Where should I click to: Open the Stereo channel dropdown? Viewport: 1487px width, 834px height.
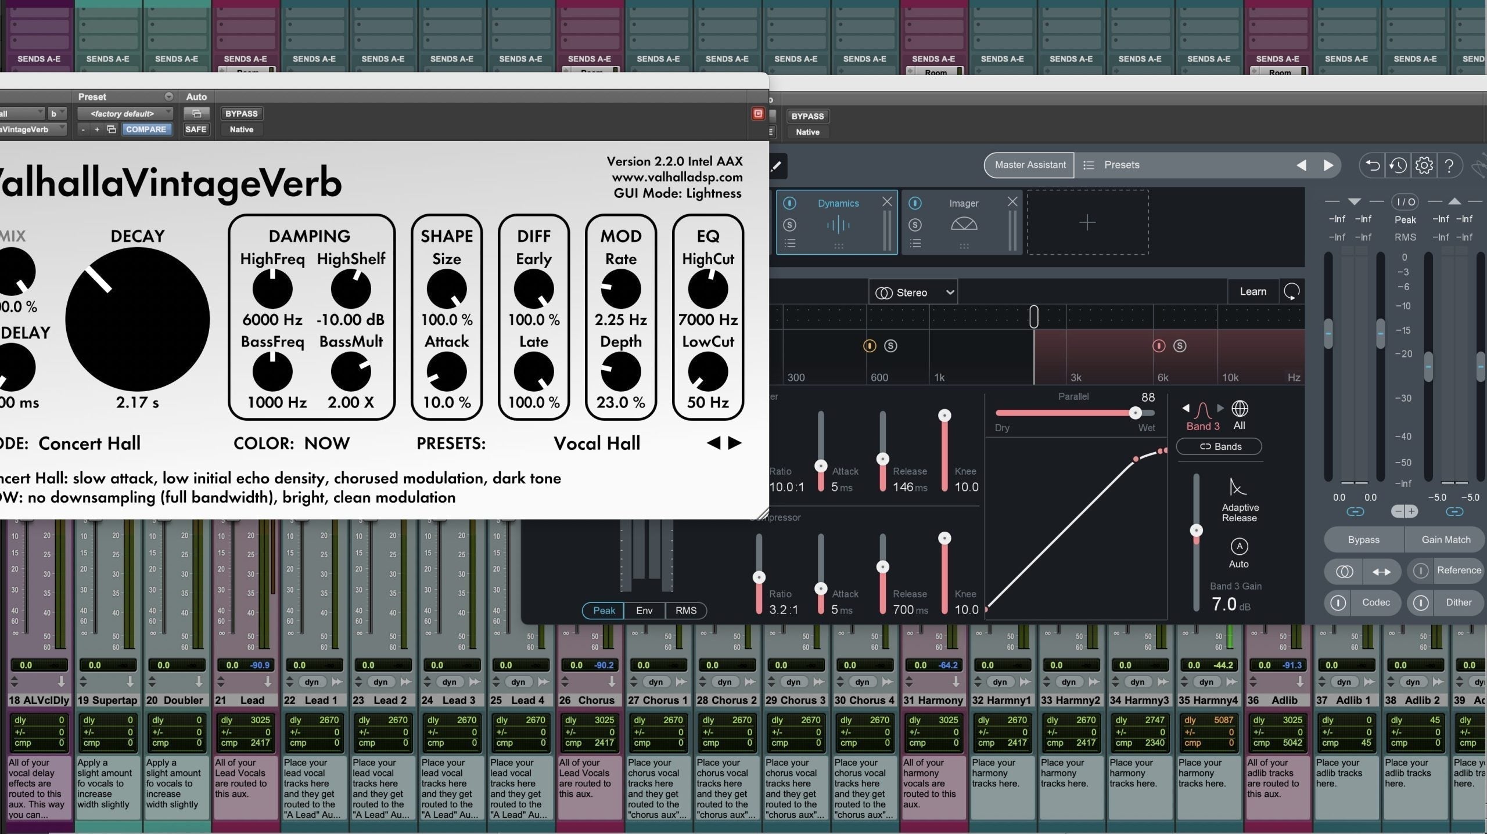[x=913, y=292]
